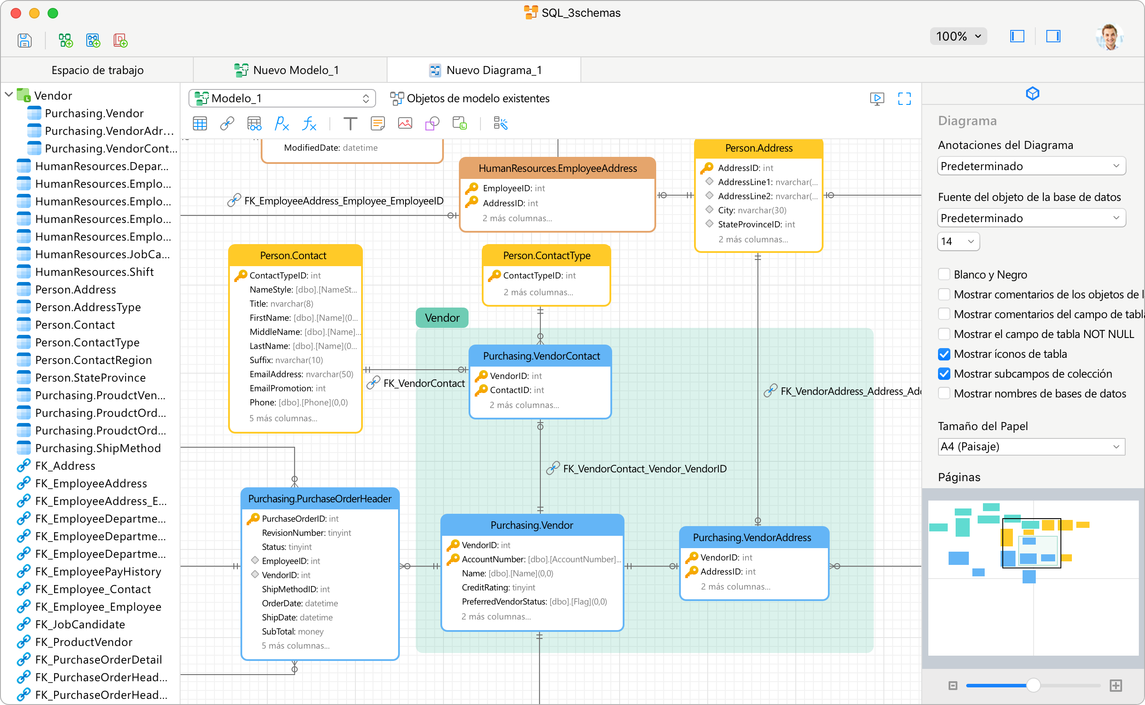Select FK_ProductVendor in the tree
Viewport: 1145px width, 705px height.
pyautogui.click(x=84, y=642)
